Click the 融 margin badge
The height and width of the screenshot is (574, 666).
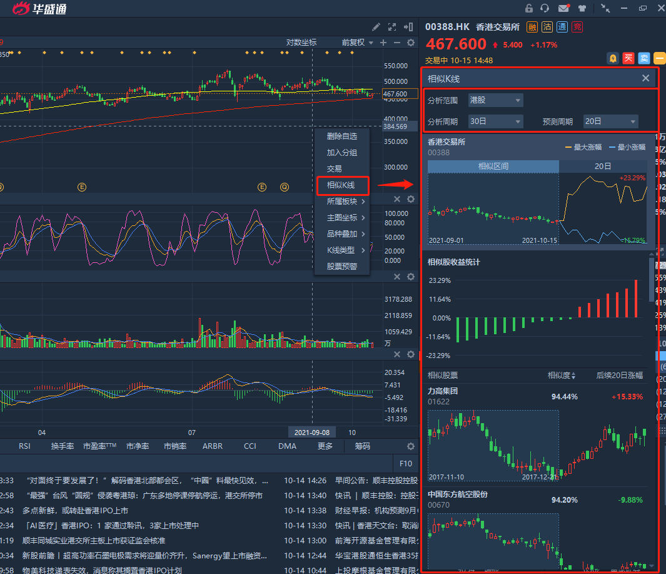point(532,27)
